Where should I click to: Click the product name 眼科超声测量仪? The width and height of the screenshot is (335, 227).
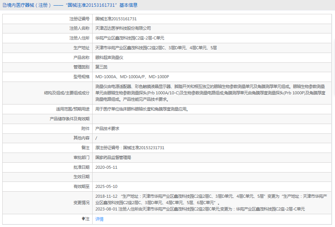(x=109, y=58)
